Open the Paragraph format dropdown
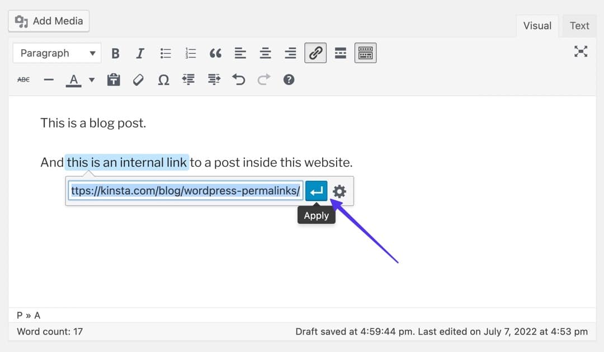604x352 pixels. pos(57,53)
